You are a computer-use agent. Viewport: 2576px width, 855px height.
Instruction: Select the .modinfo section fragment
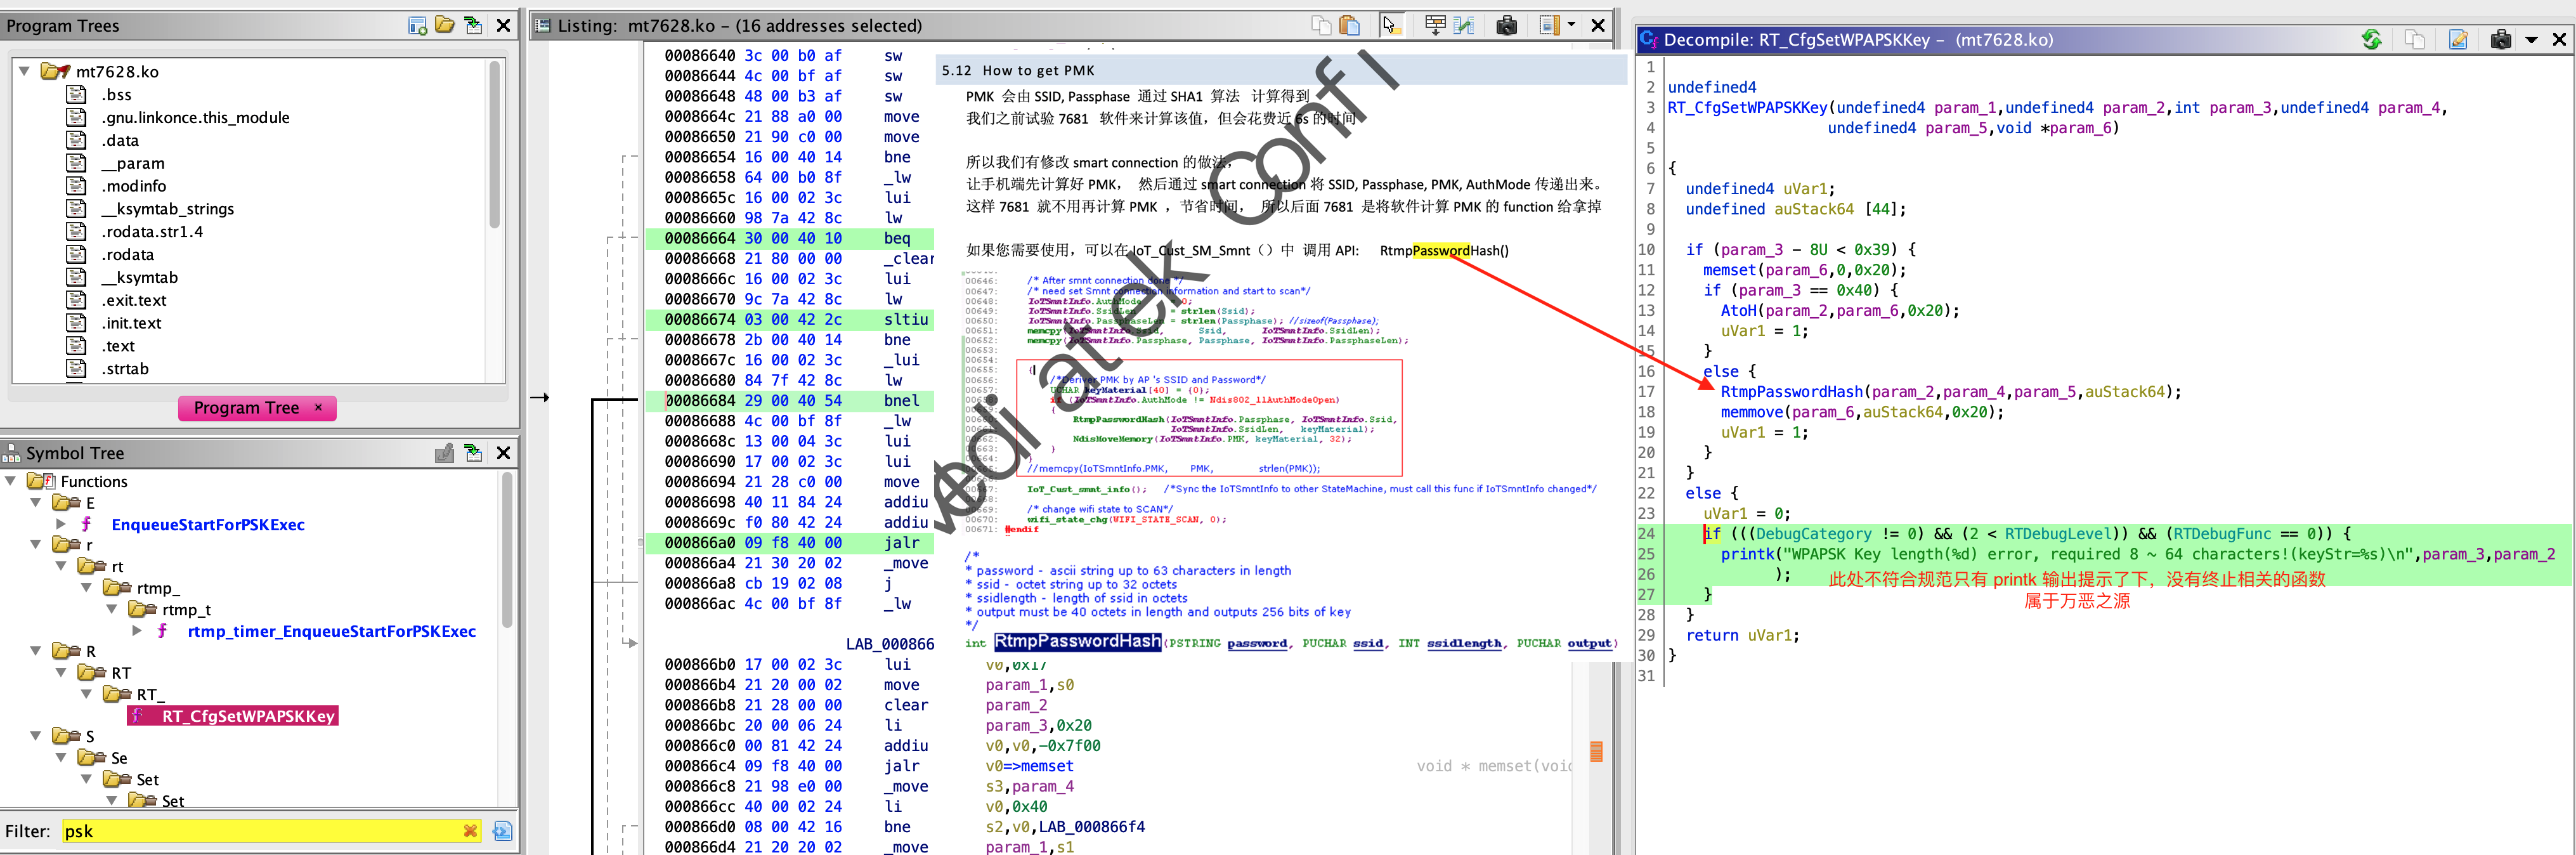click(134, 186)
